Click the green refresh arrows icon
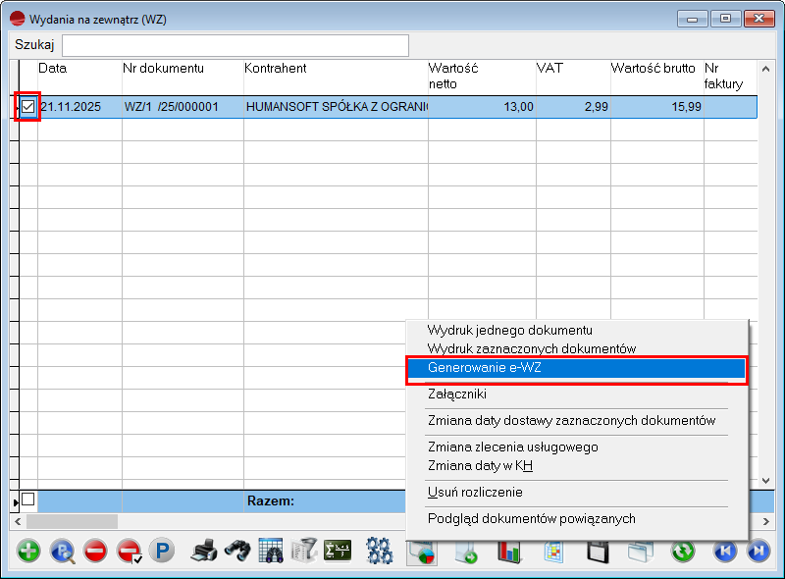Screen dimensions: 785x579 683,551
